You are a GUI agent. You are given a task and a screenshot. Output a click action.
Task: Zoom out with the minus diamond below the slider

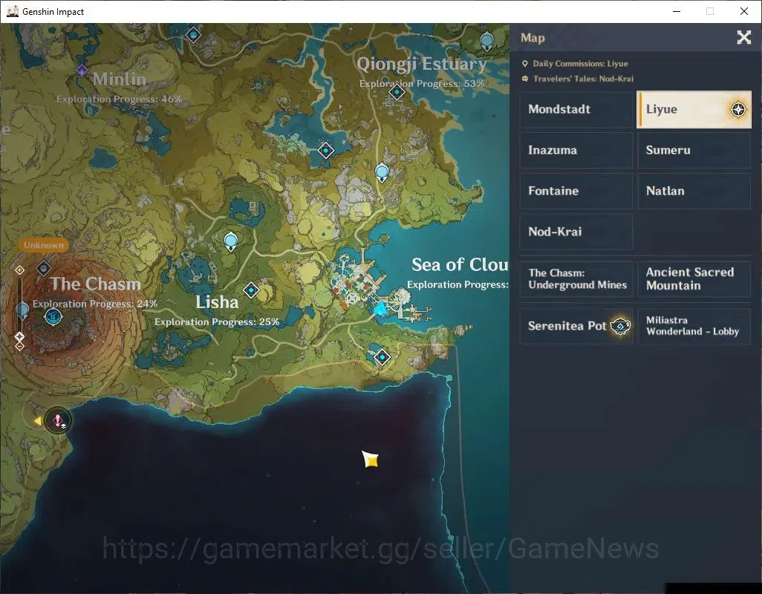(x=19, y=346)
